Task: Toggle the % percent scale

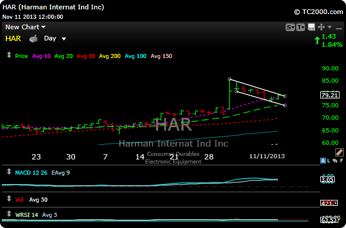Action: click(x=335, y=161)
